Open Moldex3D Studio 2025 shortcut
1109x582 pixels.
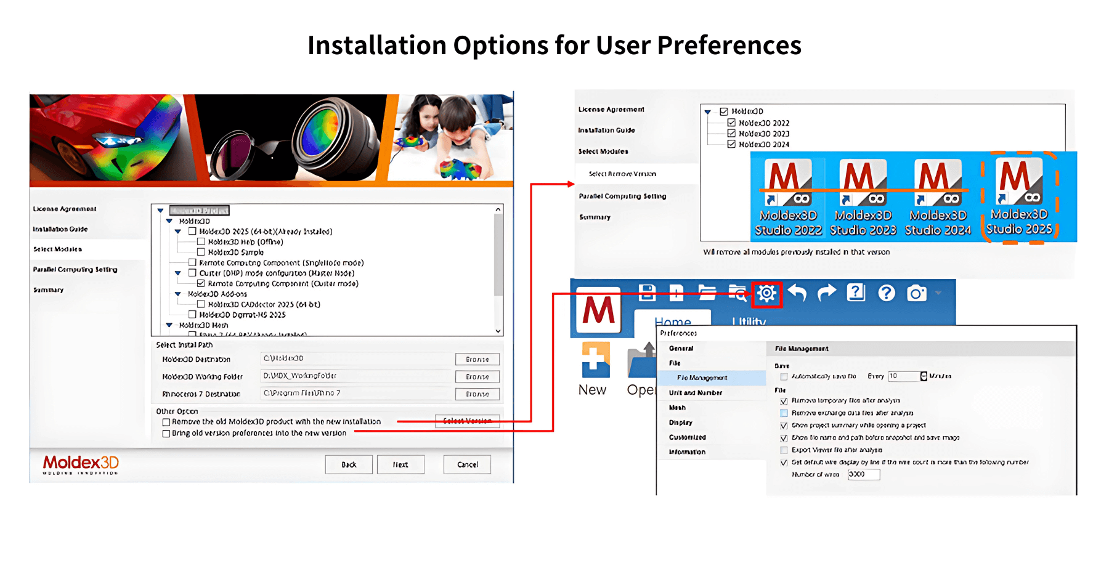(x=1020, y=197)
